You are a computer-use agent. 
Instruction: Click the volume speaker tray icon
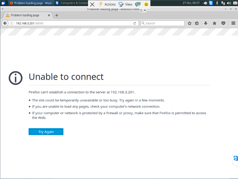pyautogui.click(x=229, y=3)
